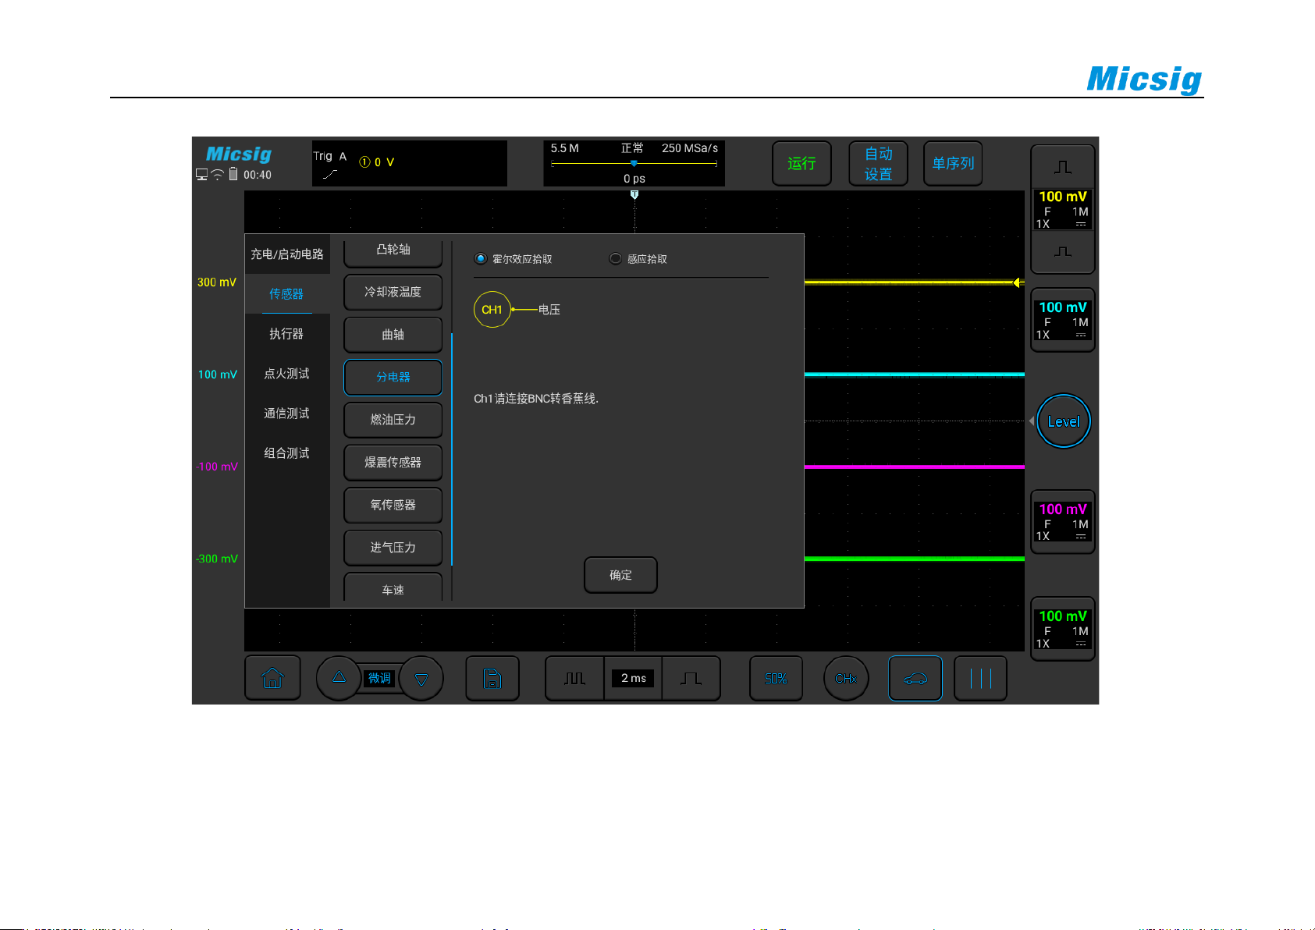The height and width of the screenshot is (930, 1315).
Task: Switch to 执行器 actuator category
Action: 287,334
